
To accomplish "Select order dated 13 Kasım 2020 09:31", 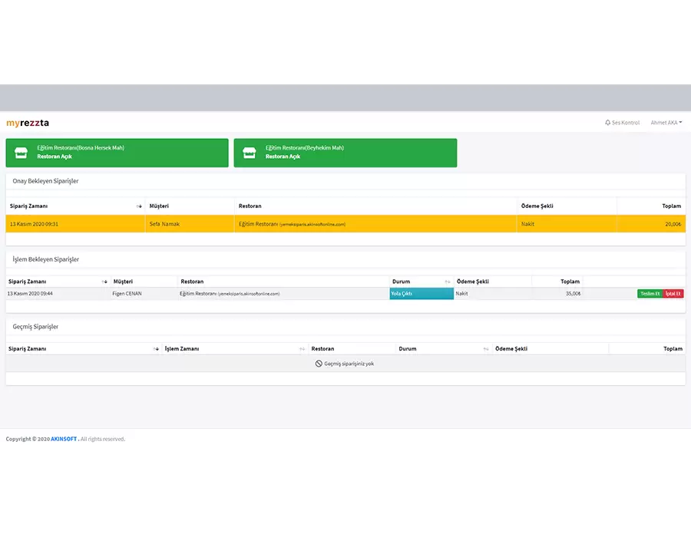I will click(345, 223).
